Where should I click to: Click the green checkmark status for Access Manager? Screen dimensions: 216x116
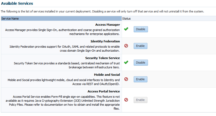coord(126,29)
